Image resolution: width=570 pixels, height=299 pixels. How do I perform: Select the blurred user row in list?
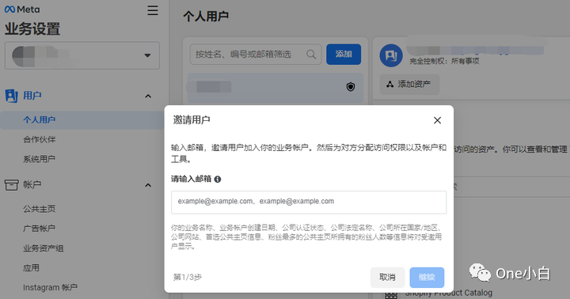pos(275,87)
